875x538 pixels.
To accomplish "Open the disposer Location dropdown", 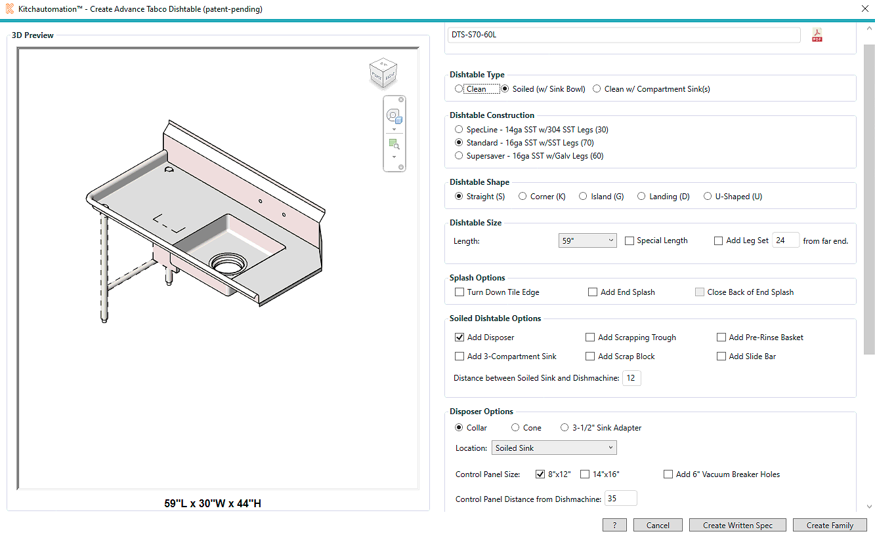I will click(x=554, y=448).
